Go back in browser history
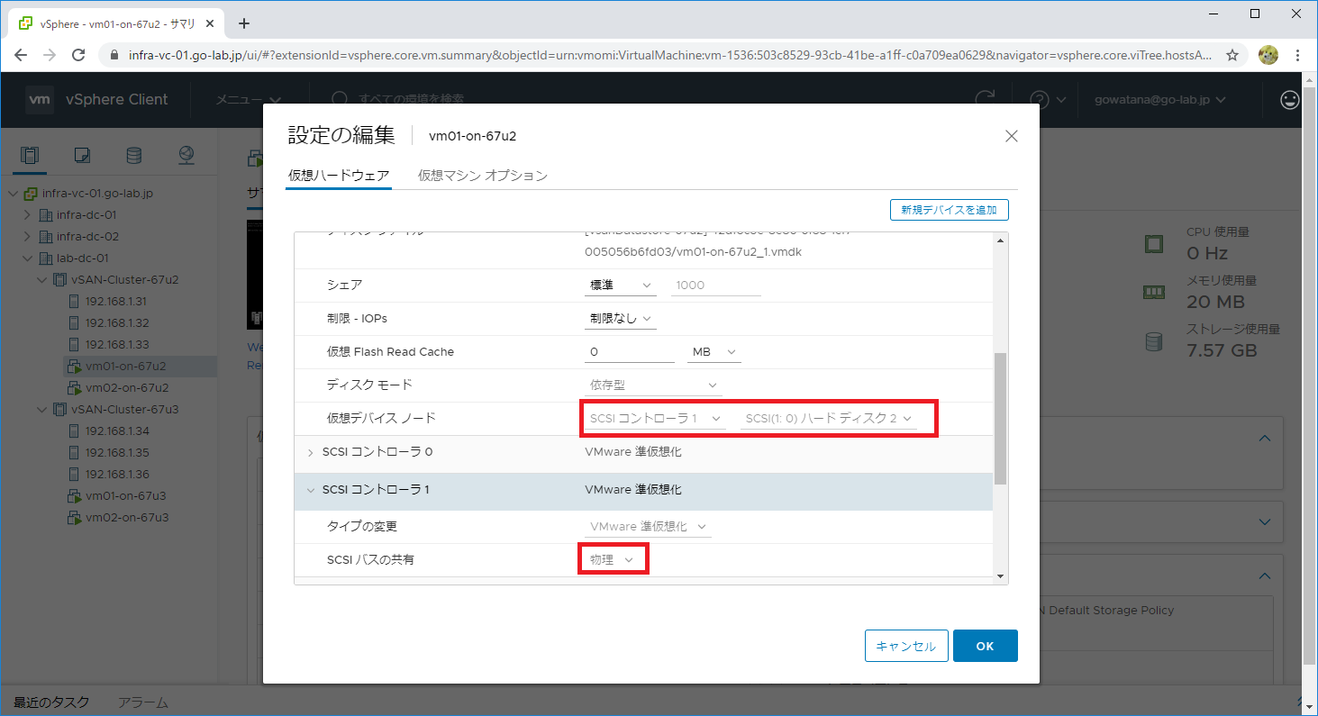The width and height of the screenshot is (1318, 716). click(21, 55)
